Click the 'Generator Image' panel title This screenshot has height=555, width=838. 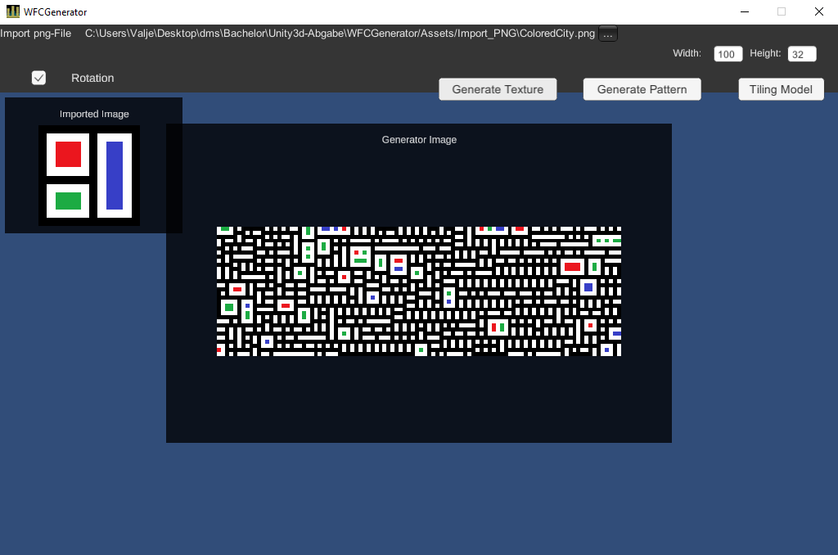coord(419,139)
